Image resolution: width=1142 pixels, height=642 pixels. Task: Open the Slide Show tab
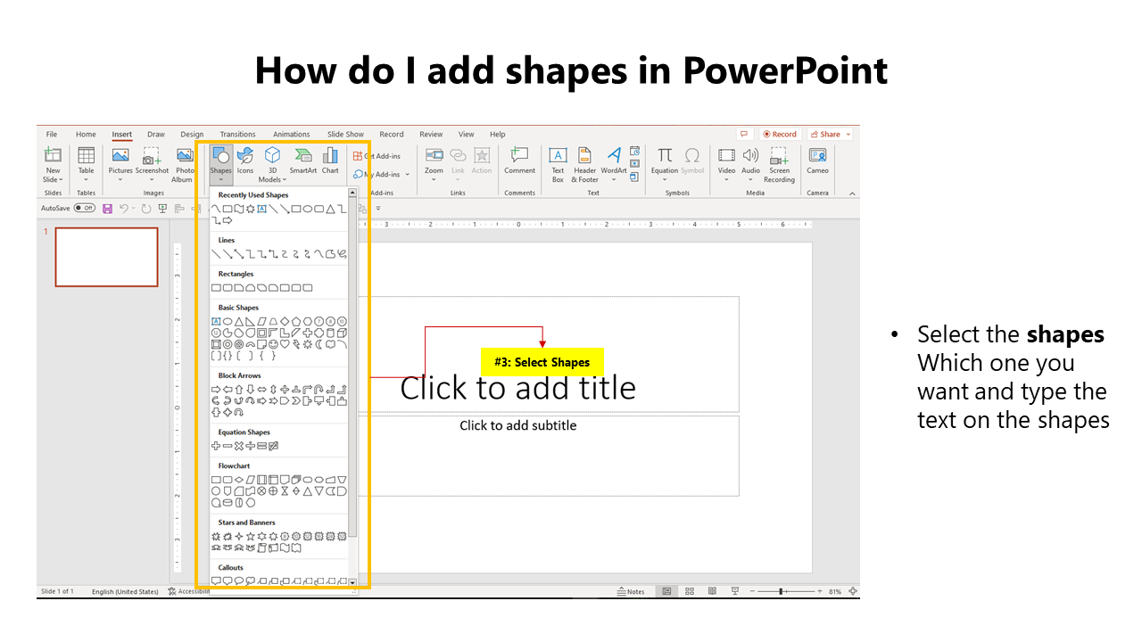pos(345,135)
